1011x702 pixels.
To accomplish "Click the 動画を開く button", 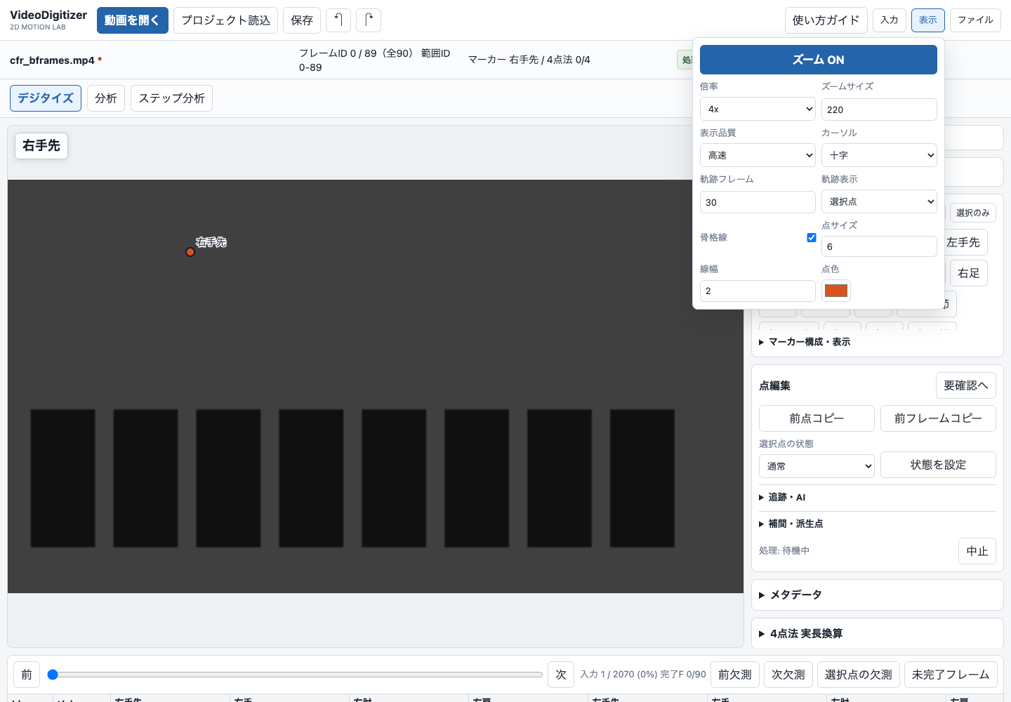I will pyautogui.click(x=133, y=20).
